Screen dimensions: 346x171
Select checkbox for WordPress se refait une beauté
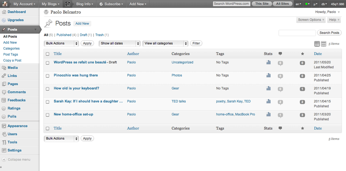pyautogui.click(x=48, y=63)
